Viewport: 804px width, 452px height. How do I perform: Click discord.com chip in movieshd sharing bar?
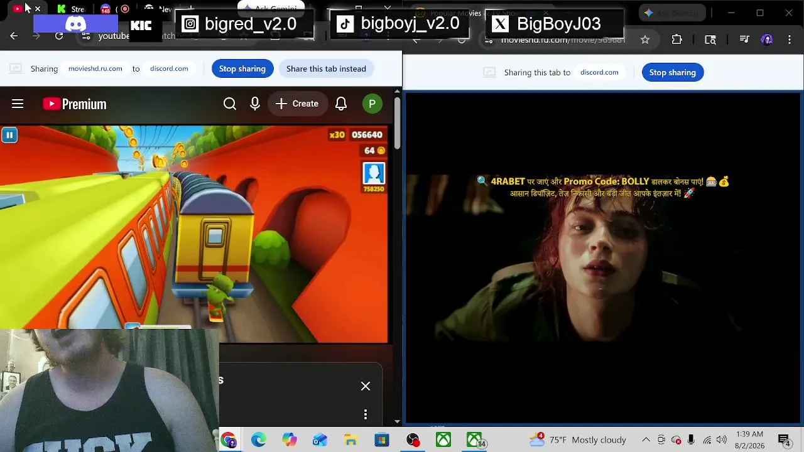pyautogui.click(x=599, y=72)
